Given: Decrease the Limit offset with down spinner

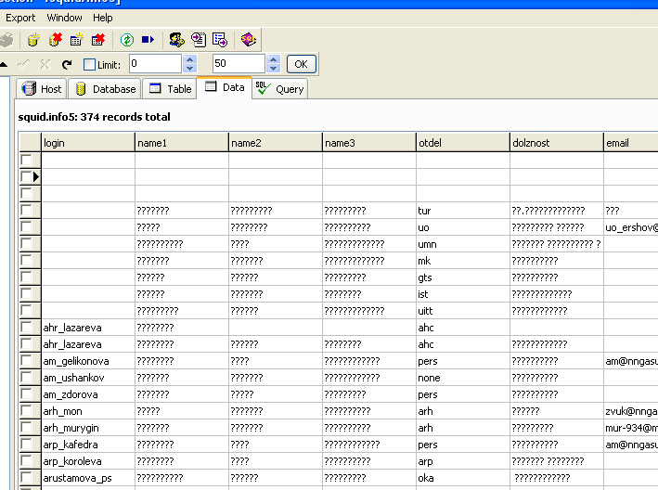Looking at the screenshot, I should tap(189, 69).
